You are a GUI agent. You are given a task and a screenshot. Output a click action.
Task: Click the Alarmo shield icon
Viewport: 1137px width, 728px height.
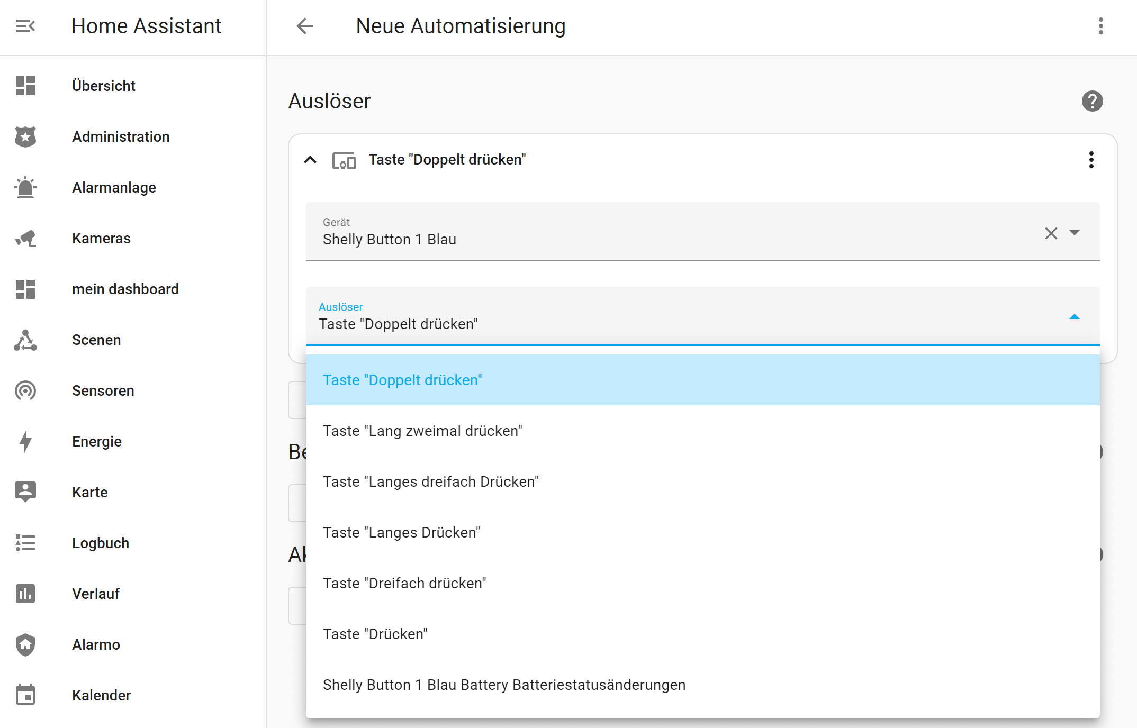[x=25, y=644]
